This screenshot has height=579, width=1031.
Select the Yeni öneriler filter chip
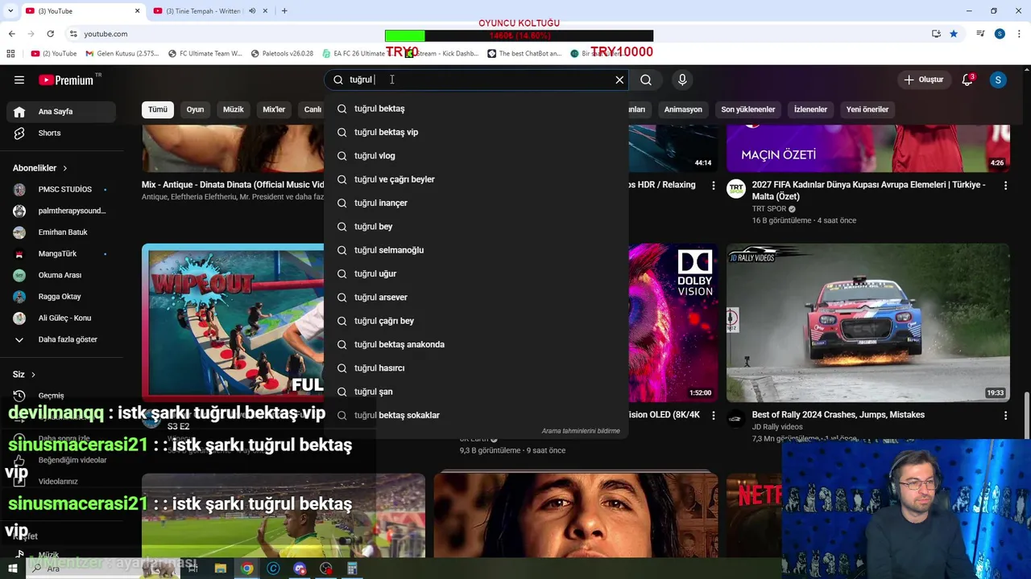867,109
